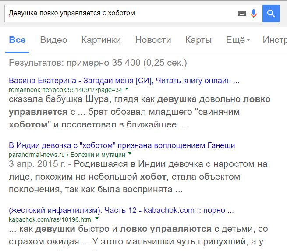Select the Все tab

(x=18, y=40)
